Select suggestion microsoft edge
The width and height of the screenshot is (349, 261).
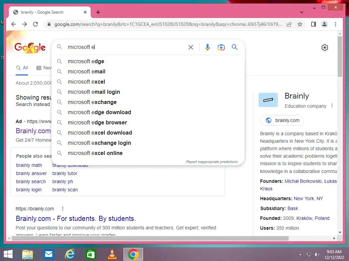coord(148,61)
